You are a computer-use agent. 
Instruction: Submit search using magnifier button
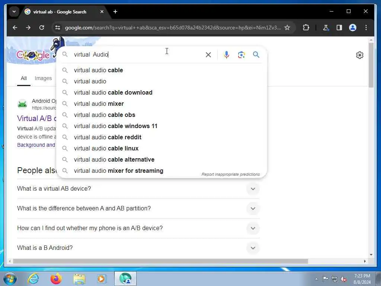click(256, 55)
